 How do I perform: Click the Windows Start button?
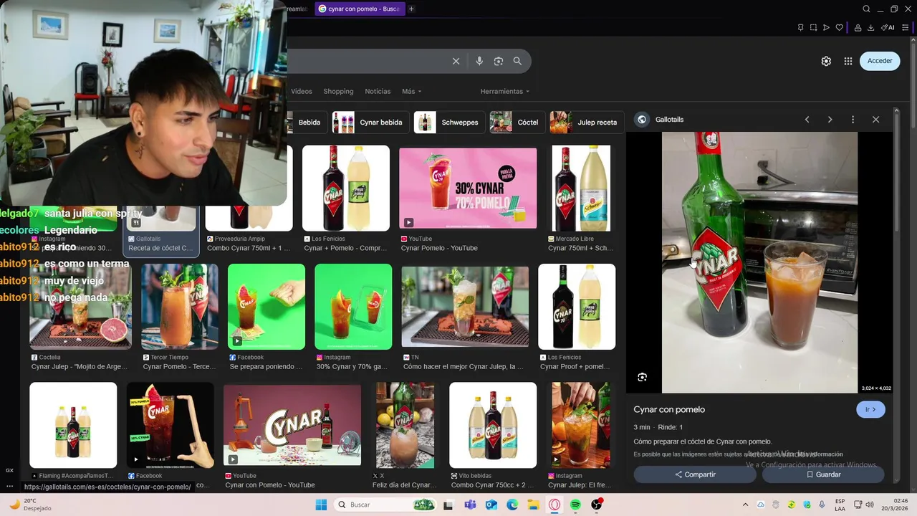point(322,505)
